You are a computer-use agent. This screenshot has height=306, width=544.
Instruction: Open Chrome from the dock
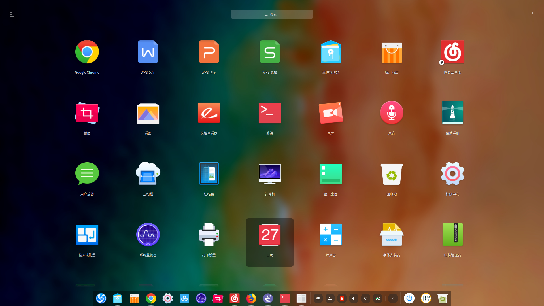(151, 298)
